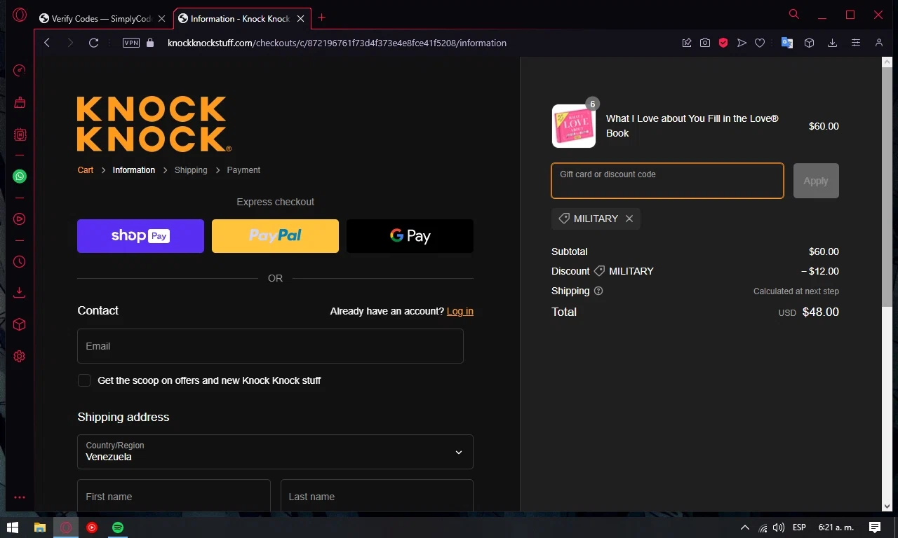898x538 pixels.
Task: Search tabs with the magnifier icon
Action: tap(794, 14)
